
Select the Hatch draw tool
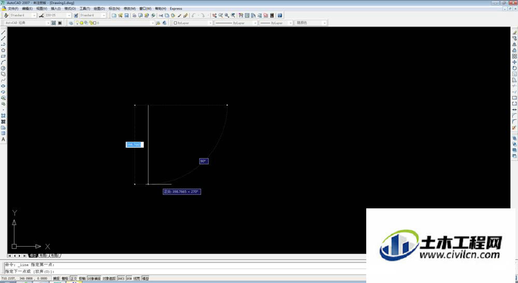(3, 116)
